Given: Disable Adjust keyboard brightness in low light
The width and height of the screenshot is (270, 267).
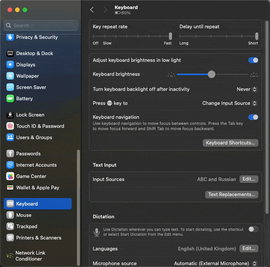Looking at the screenshot, I should click(x=253, y=60).
